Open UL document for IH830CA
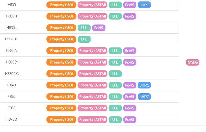 115,74
